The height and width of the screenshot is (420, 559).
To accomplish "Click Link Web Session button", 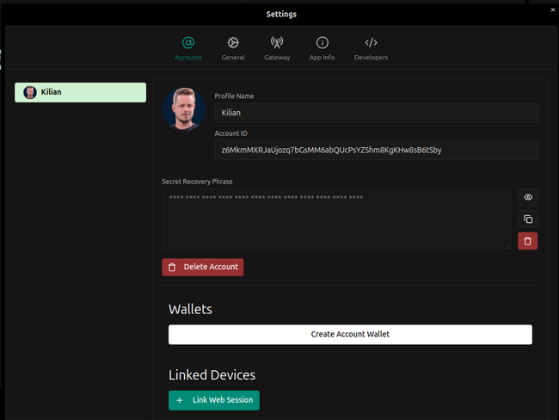I will (213, 400).
